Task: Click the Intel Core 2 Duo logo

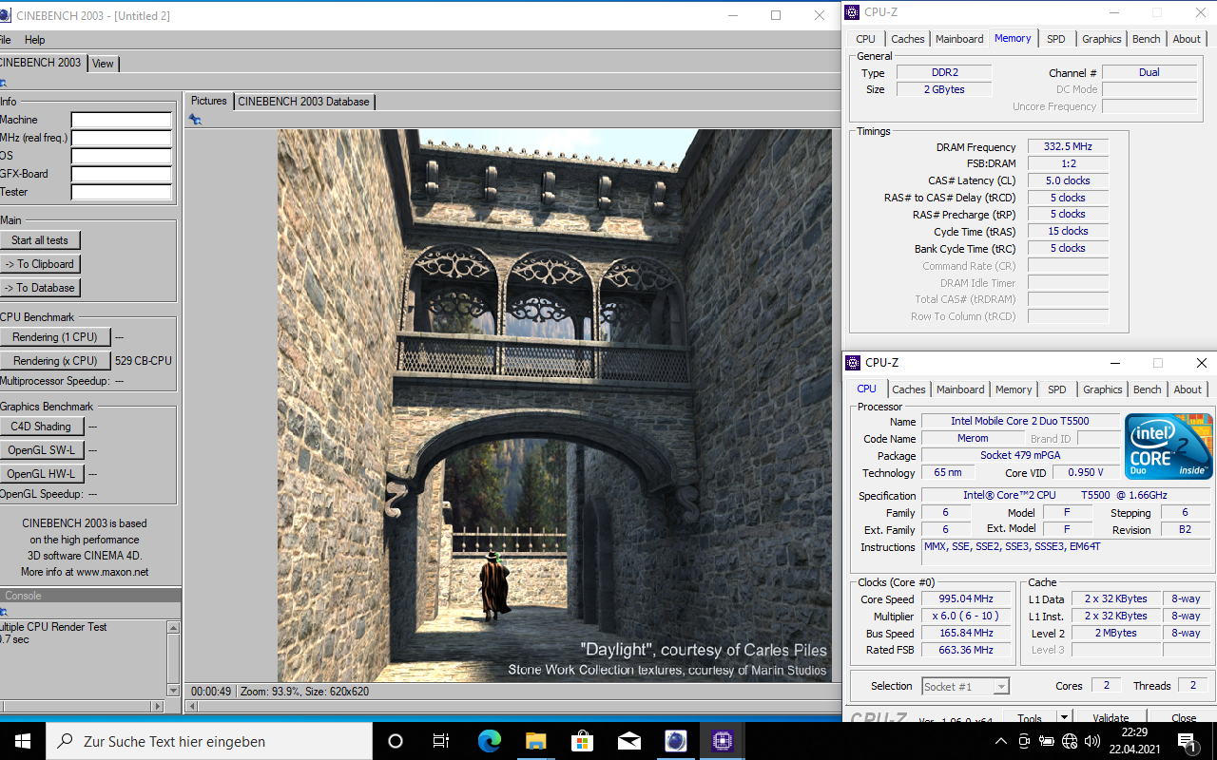Action: tap(1169, 446)
